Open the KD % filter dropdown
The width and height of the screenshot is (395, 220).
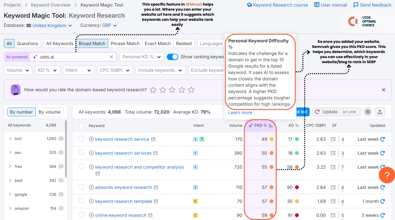[47, 70]
